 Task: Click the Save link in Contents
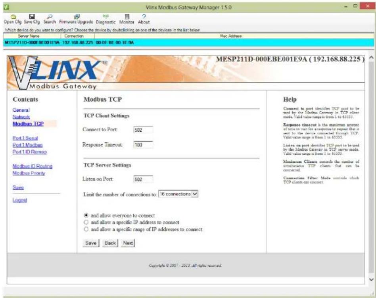click(18, 187)
